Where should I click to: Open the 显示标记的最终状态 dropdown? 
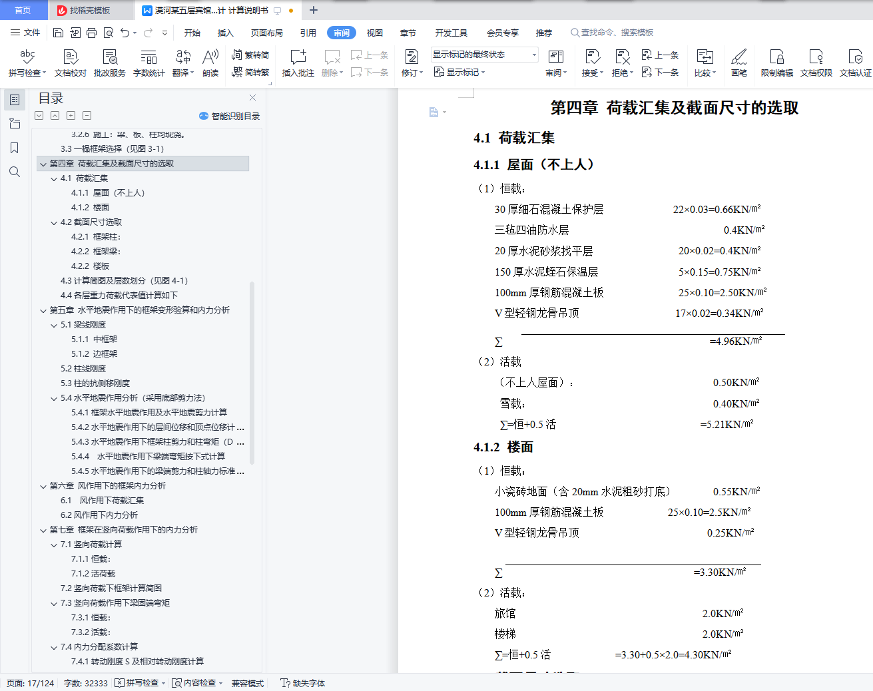coord(484,55)
